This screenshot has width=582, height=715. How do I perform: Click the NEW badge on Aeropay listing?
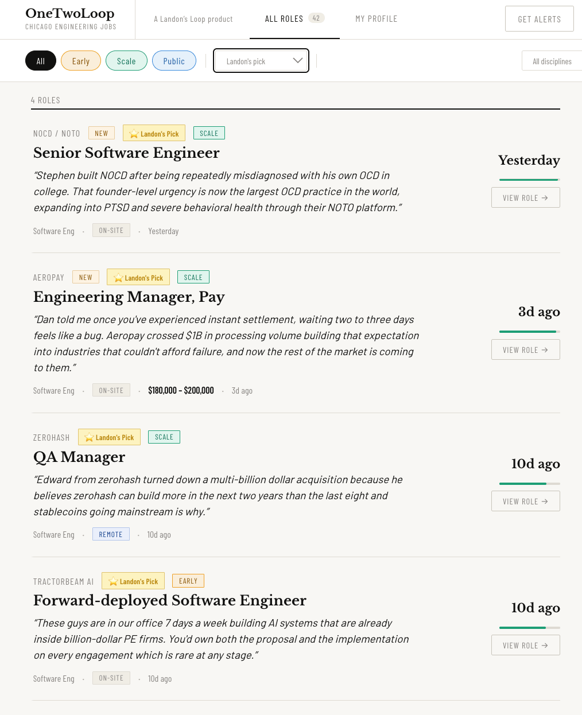[x=86, y=277]
